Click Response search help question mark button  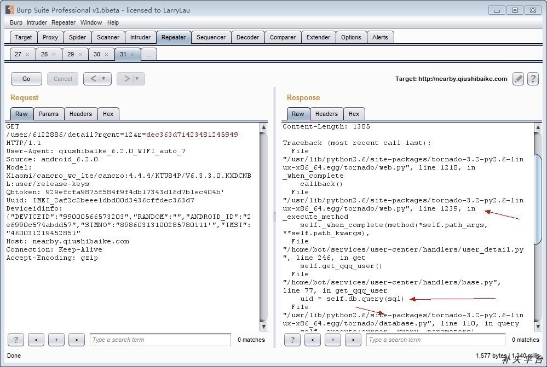292,340
